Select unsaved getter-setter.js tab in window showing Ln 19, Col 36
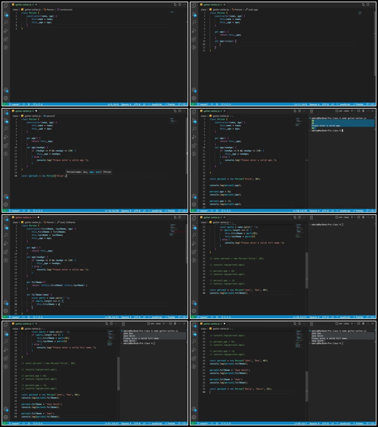The image size is (378, 427). pos(25,111)
